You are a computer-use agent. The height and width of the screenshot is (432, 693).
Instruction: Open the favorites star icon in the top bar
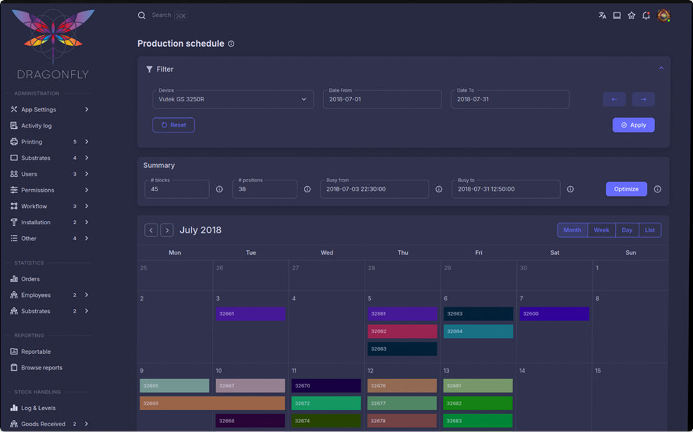(x=631, y=15)
